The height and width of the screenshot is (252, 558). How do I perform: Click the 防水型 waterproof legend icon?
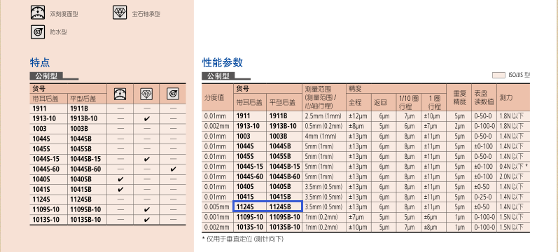[37, 32]
